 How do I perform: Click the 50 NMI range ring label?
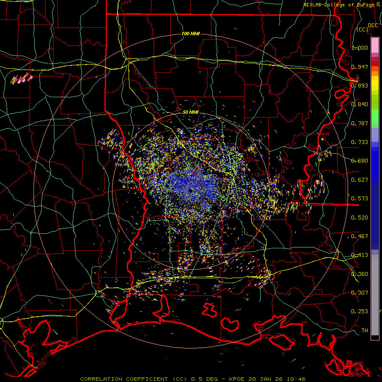[191, 112]
